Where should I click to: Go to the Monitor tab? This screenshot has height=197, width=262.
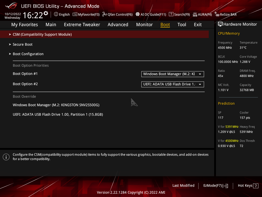(144, 25)
